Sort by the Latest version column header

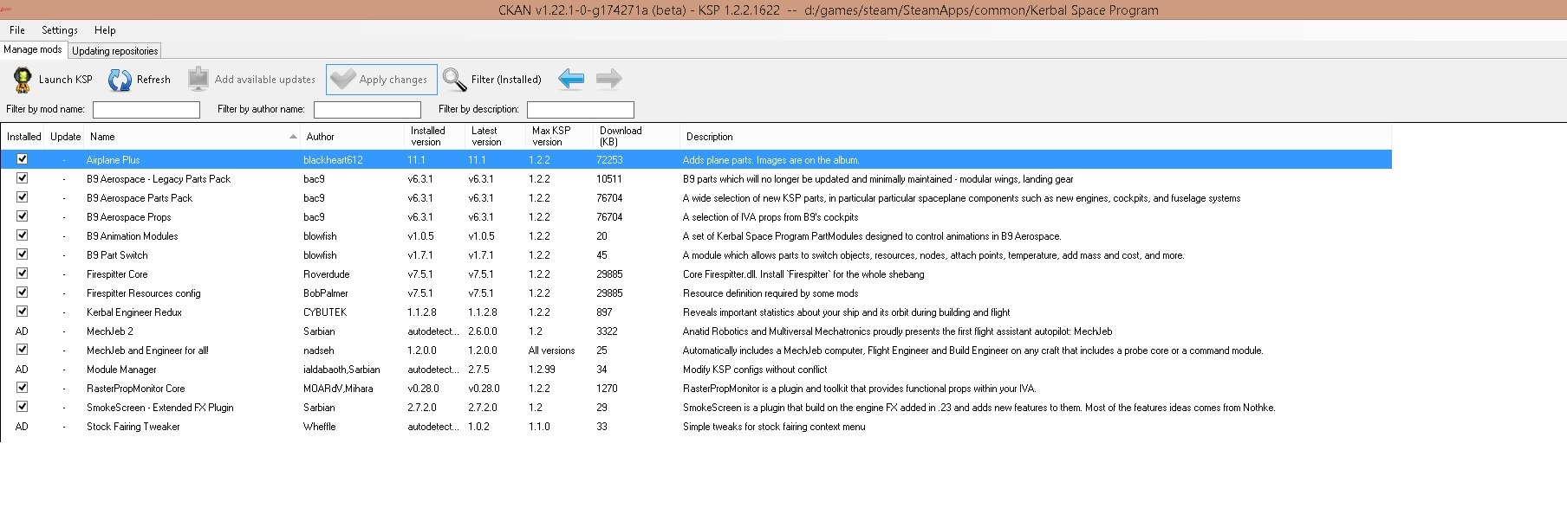496,137
